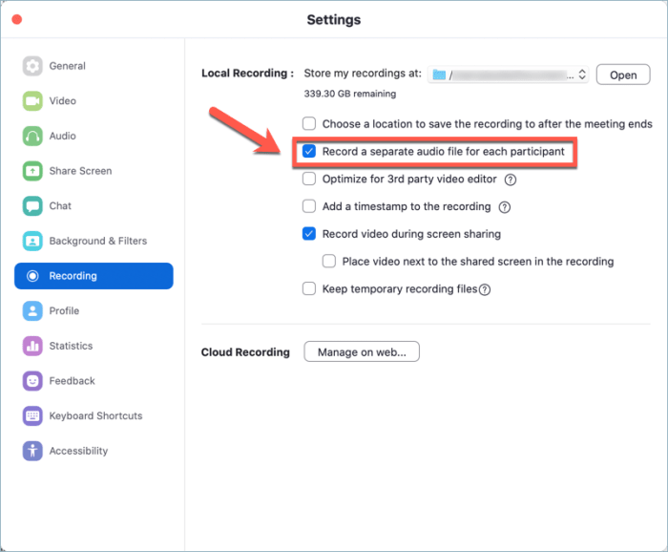The image size is (668, 552).
Task: Uncheck separate audio file for each participant
Action: 309,152
